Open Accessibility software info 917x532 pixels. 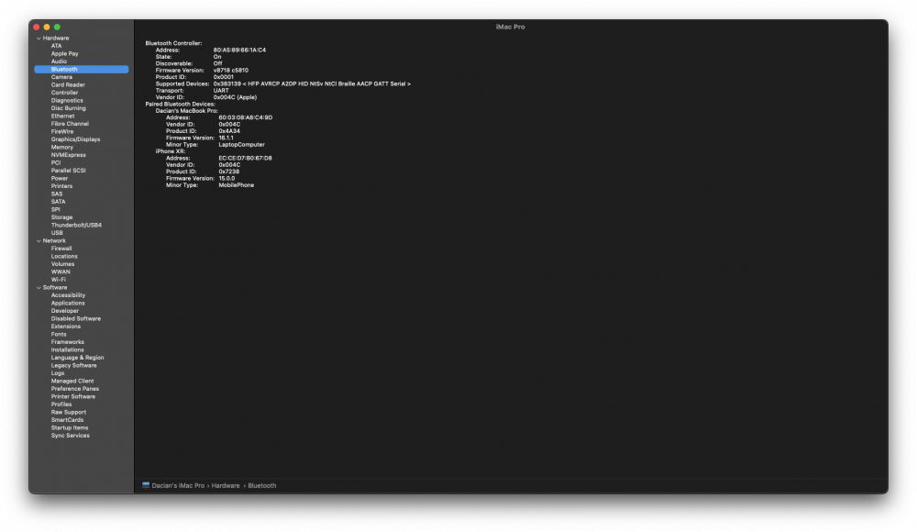pos(68,295)
